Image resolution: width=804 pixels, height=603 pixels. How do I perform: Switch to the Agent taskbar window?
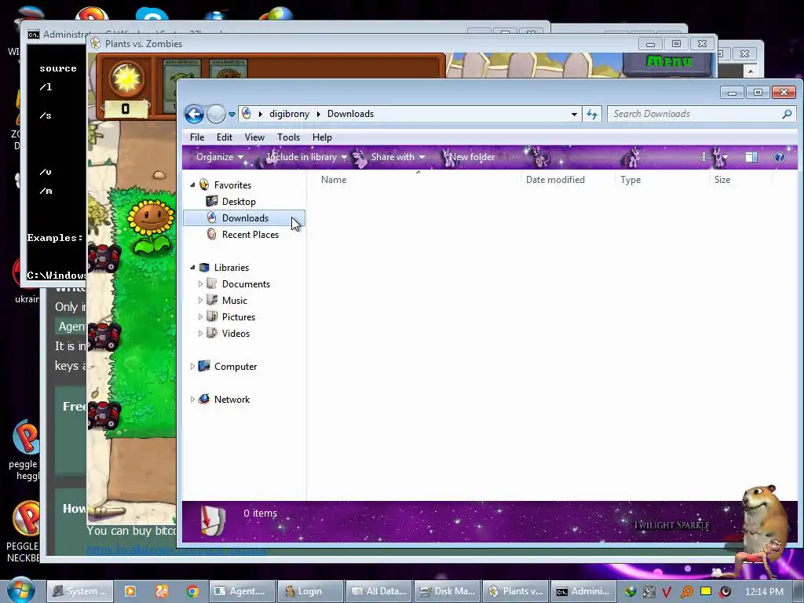point(243,591)
